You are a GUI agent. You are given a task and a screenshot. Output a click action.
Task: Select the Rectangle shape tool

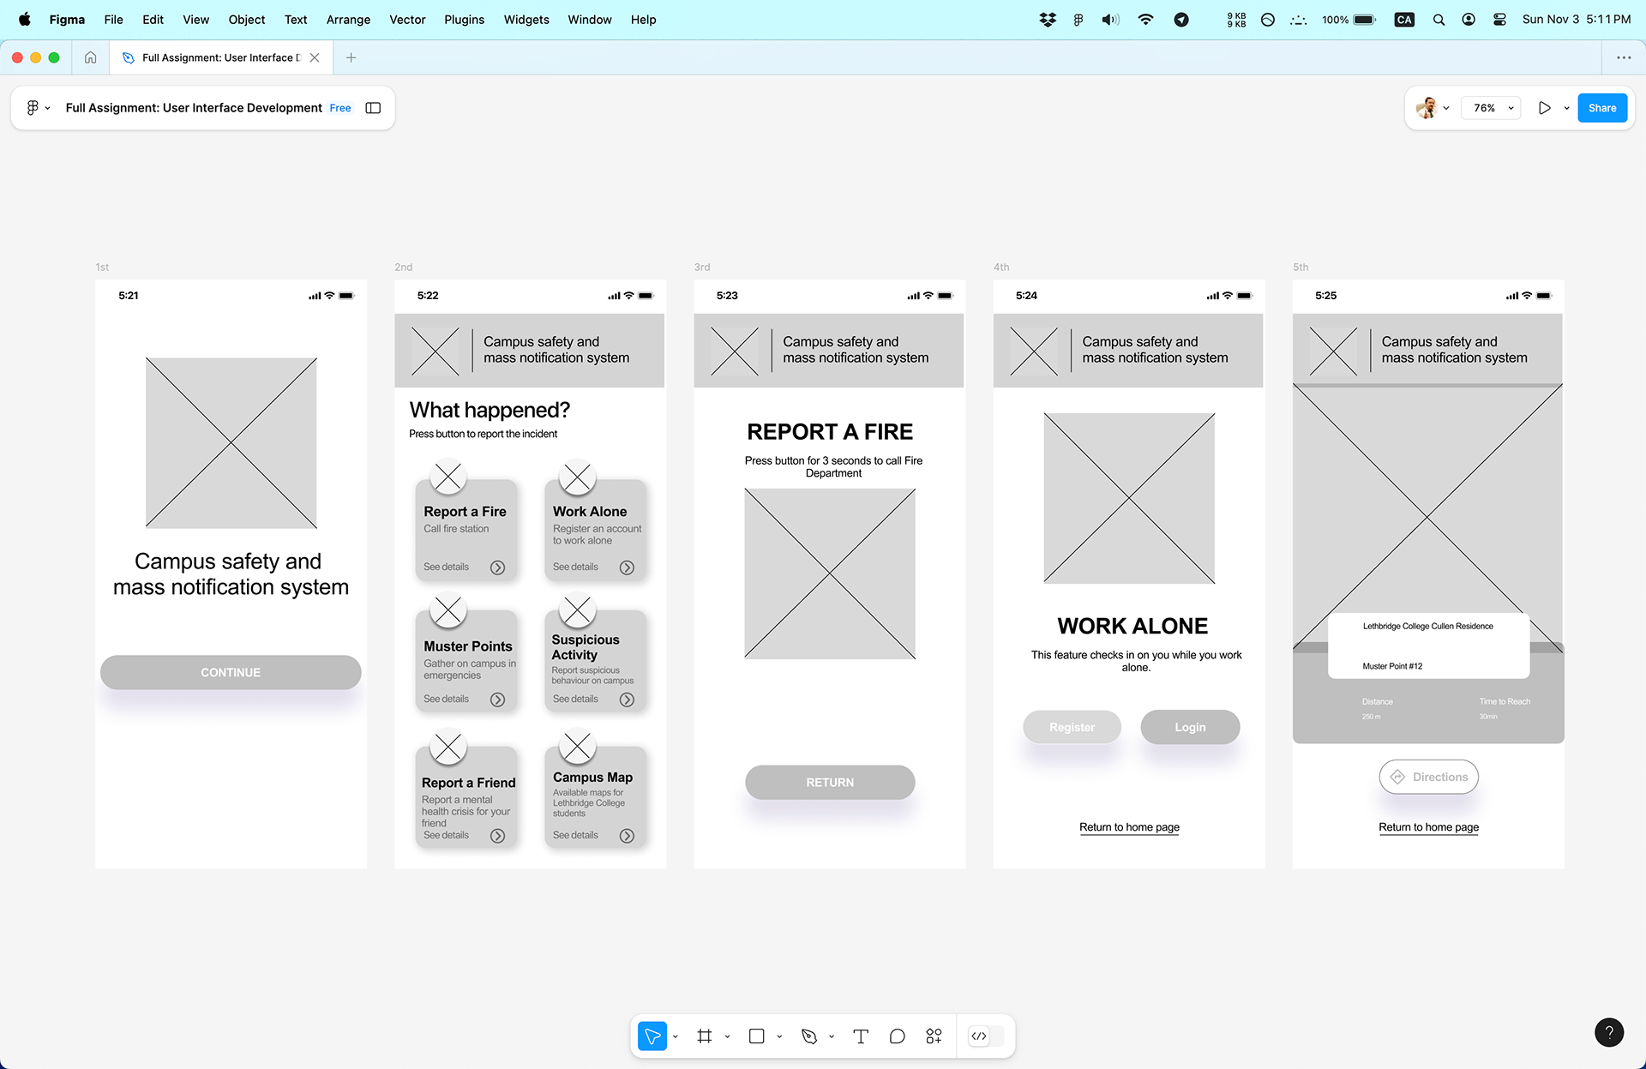pos(756,1036)
